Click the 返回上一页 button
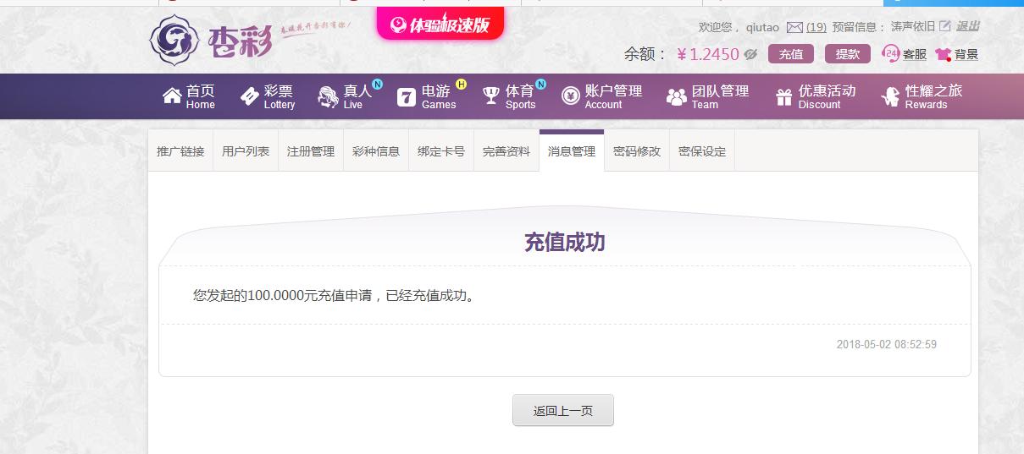The height and width of the screenshot is (454, 1024). tap(563, 411)
